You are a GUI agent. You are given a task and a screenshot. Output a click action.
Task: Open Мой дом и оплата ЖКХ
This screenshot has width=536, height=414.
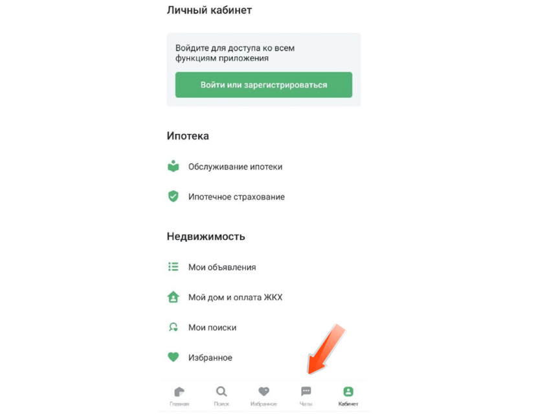(x=235, y=297)
